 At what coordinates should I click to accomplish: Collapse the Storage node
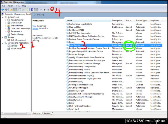pos(3,37)
